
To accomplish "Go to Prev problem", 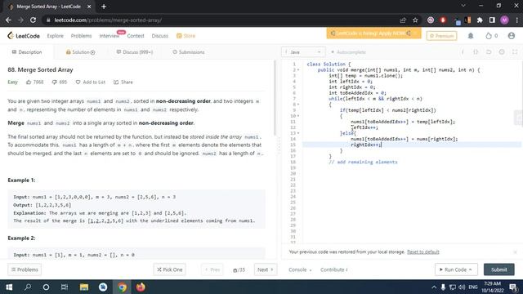I will pyautogui.click(x=212, y=269).
